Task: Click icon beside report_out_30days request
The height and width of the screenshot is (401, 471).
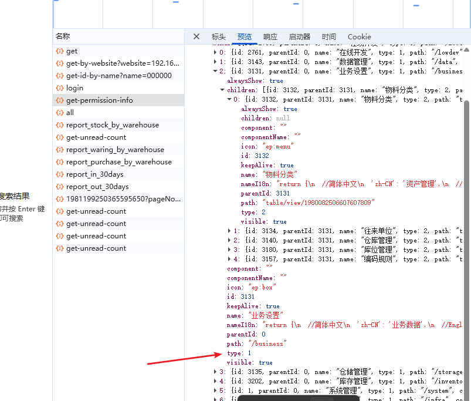Action: tap(60, 187)
